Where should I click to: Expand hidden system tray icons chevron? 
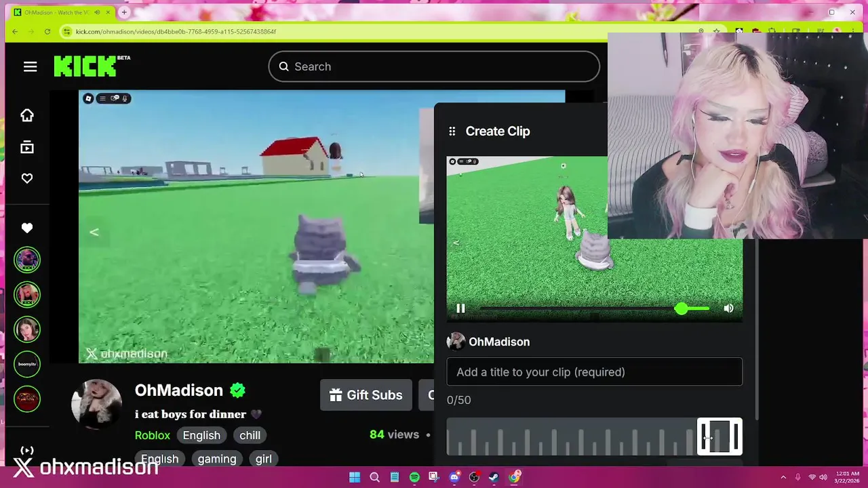click(x=783, y=477)
